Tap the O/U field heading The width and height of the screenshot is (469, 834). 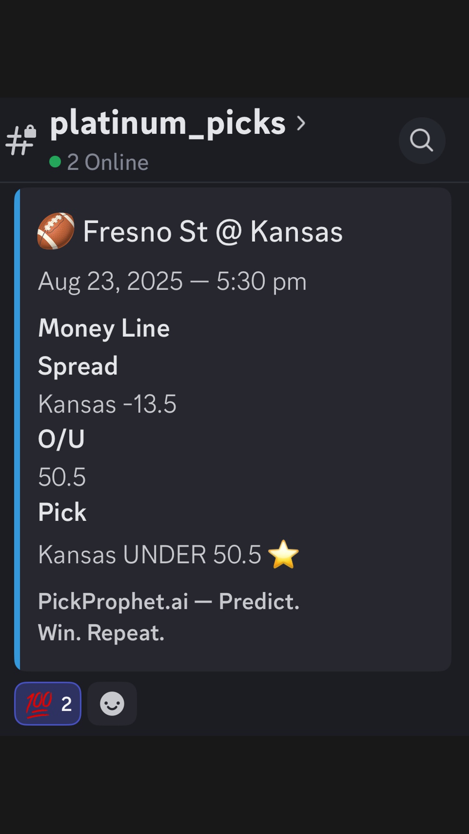coord(61,439)
